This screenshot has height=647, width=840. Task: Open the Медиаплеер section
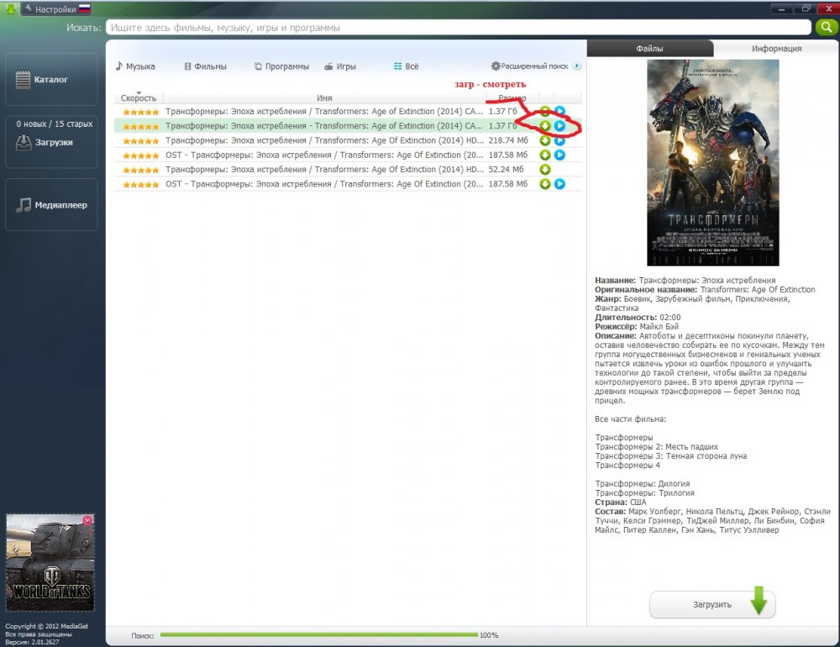point(51,205)
